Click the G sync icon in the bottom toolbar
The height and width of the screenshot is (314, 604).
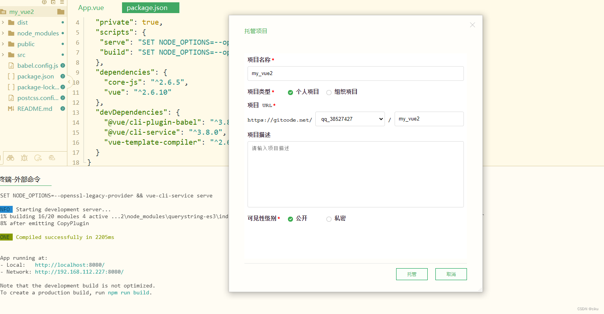[38, 158]
